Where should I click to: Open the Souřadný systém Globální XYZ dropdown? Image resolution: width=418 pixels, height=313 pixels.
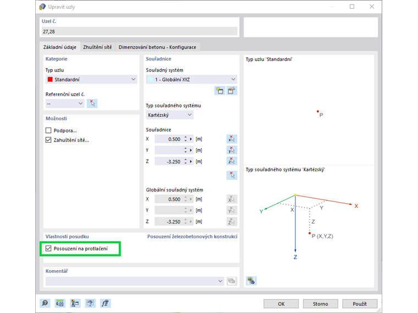click(x=191, y=79)
